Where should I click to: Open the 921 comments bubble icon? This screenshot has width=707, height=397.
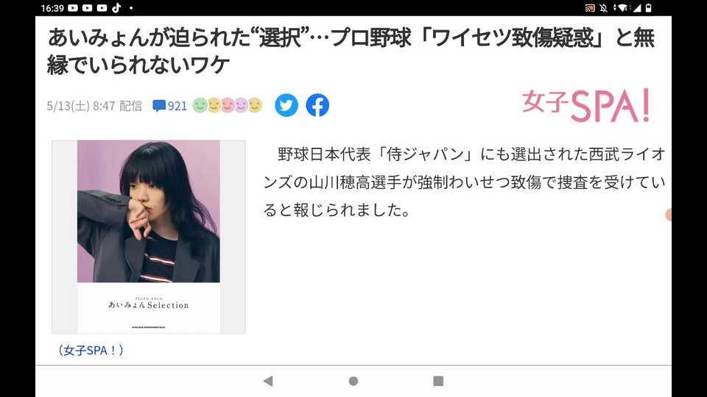click(159, 106)
